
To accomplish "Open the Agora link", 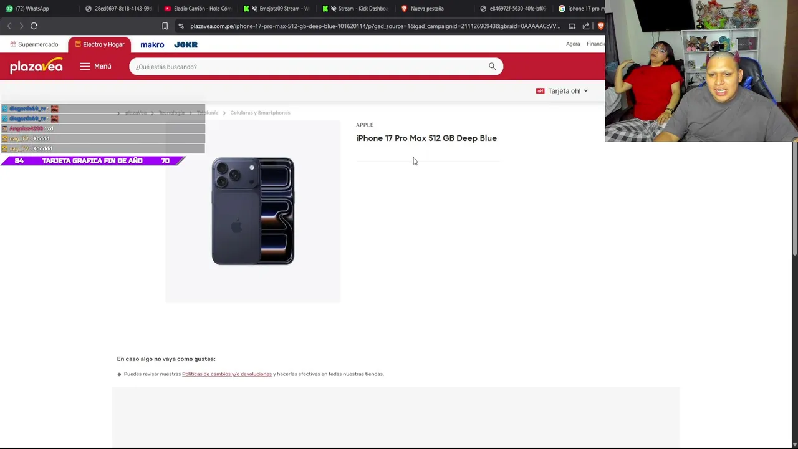I will click(x=573, y=44).
